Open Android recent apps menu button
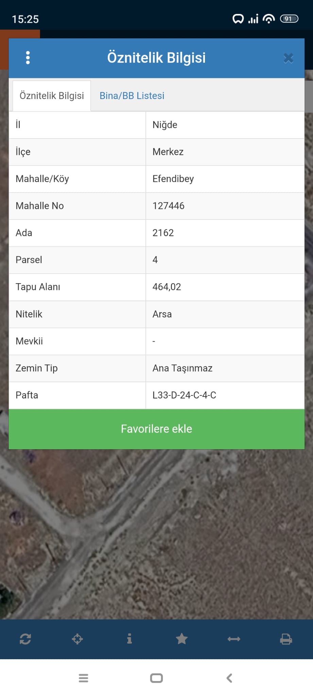 coord(83,678)
